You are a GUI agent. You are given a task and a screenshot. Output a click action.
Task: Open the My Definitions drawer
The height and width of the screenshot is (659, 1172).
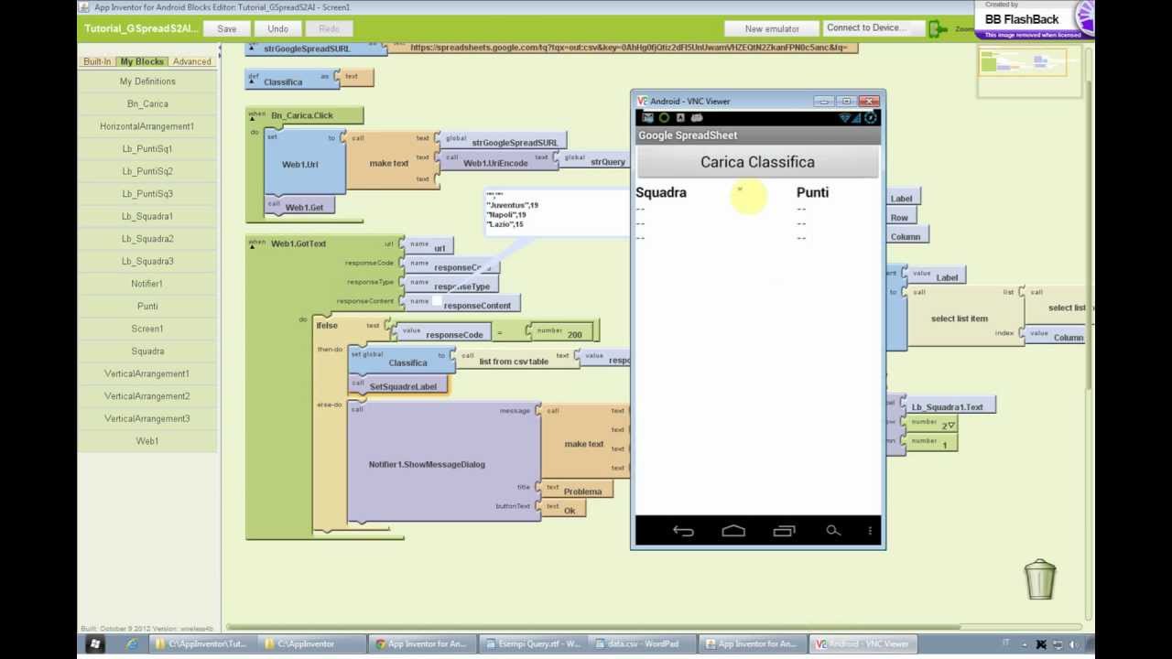147,81
